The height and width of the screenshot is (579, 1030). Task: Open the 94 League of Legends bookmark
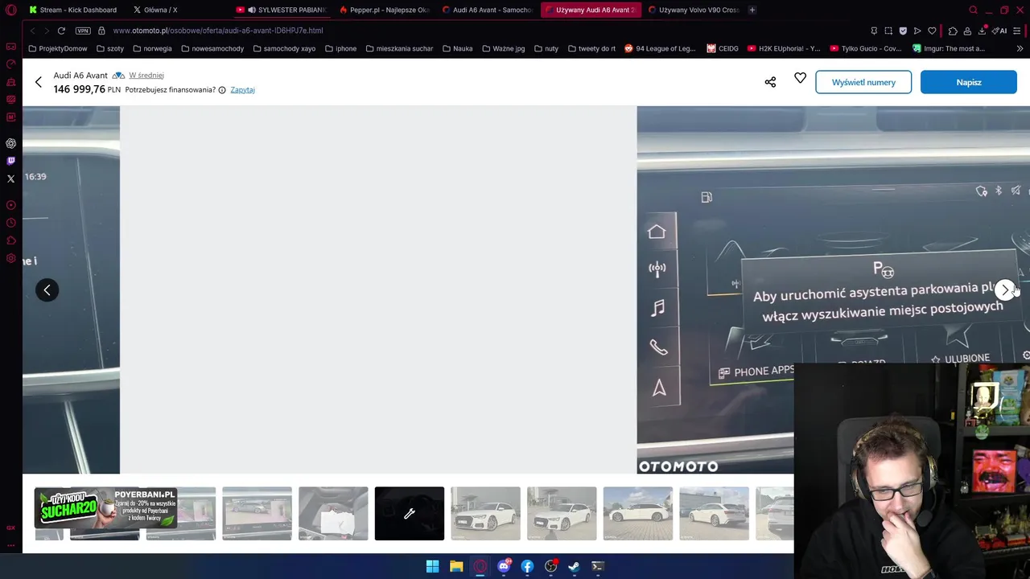click(x=660, y=48)
